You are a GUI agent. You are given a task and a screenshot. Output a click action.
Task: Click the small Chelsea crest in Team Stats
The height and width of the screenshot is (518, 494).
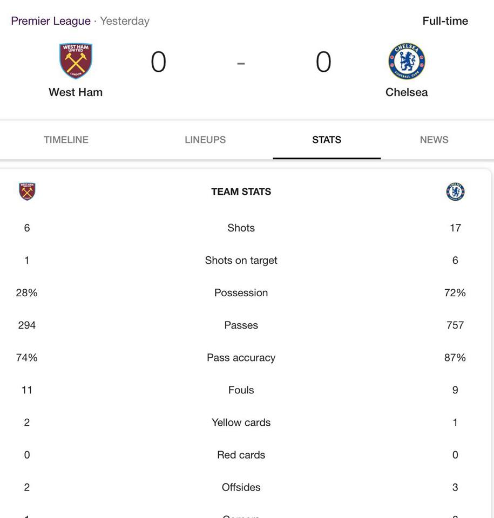(455, 192)
